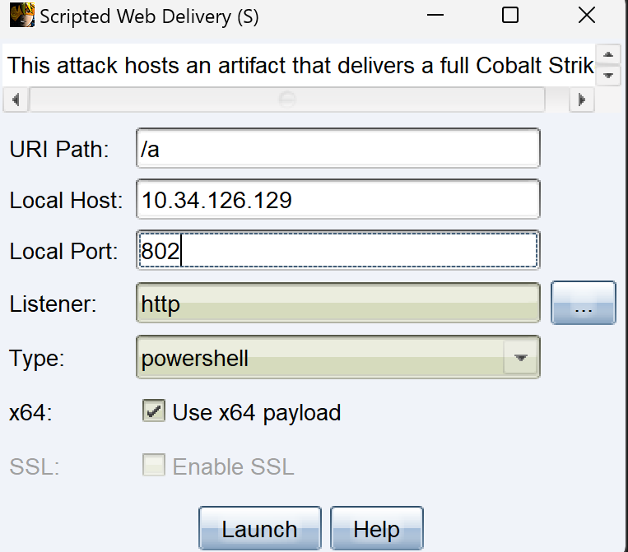Screen dimensions: 628x552
Task: Click the horizontal scrollbar thumb
Action: point(287,100)
